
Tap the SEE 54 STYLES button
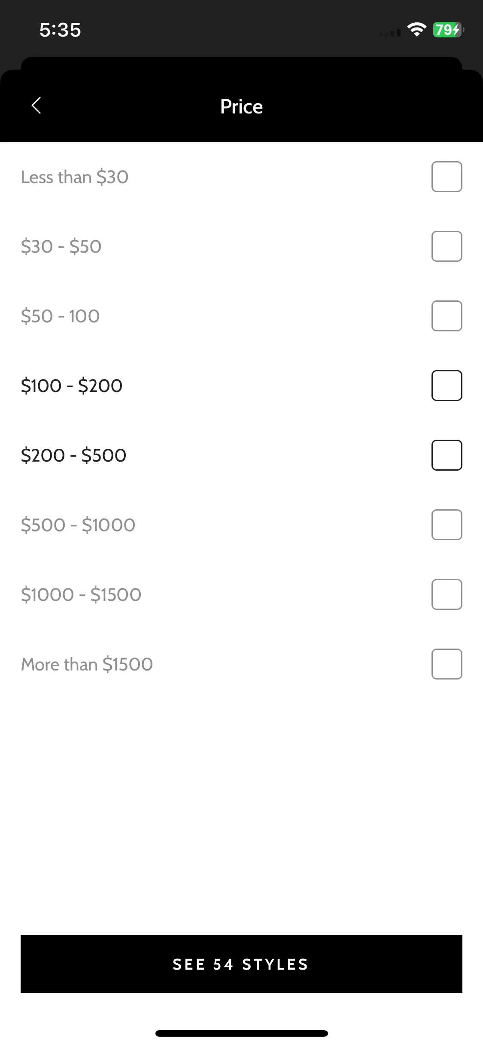(241, 964)
